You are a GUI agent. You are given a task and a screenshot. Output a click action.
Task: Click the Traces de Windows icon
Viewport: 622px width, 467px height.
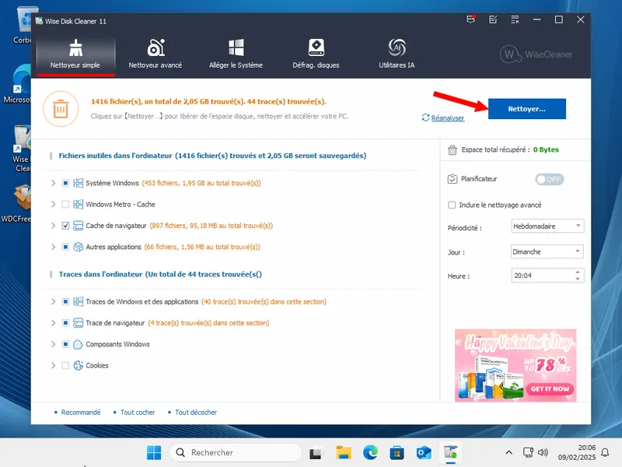coord(79,302)
